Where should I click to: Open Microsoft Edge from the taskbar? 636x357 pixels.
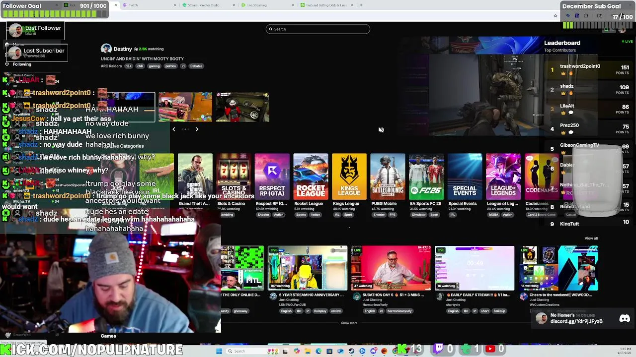click(x=318, y=351)
